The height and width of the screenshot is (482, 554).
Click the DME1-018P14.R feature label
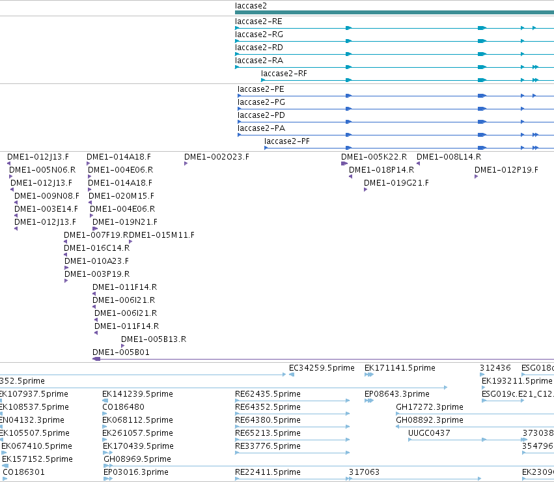click(x=381, y=171)
